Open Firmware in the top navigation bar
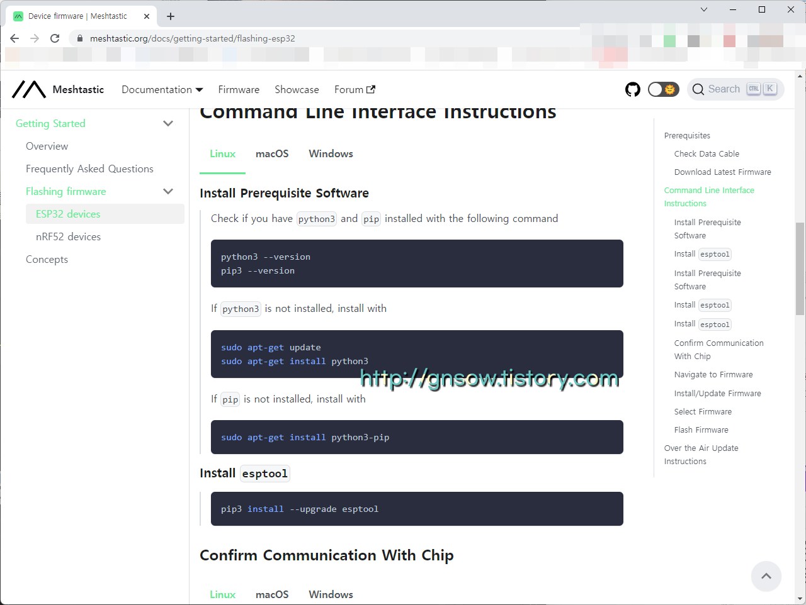The height and width of the screenshot is (605, 806). point(239,89)
